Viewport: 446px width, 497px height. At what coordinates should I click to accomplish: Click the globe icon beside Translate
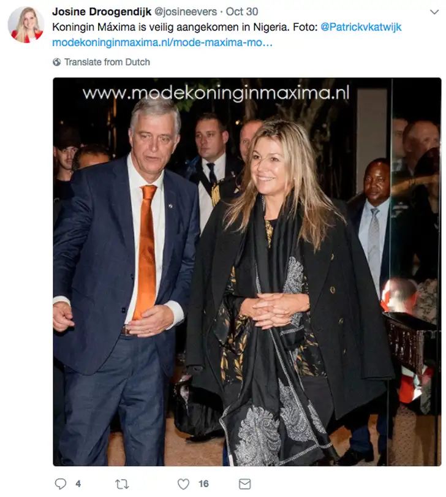point(57,62)
